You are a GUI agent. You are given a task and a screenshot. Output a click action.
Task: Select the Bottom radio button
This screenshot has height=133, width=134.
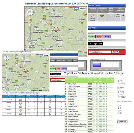119,83
